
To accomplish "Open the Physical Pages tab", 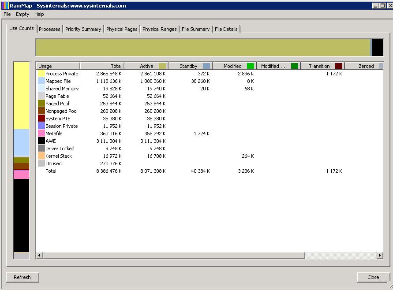I will 122,29.
